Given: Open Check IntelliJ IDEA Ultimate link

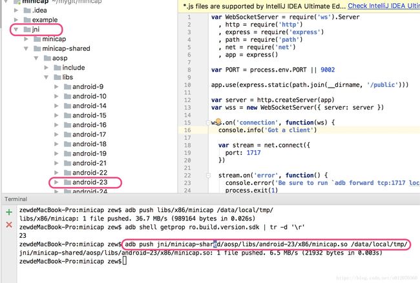Looking at the screenshot, I should 384,6.
